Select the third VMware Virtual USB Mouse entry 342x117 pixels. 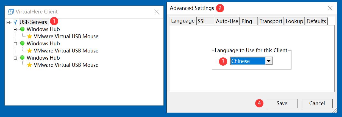coord(66,65)
